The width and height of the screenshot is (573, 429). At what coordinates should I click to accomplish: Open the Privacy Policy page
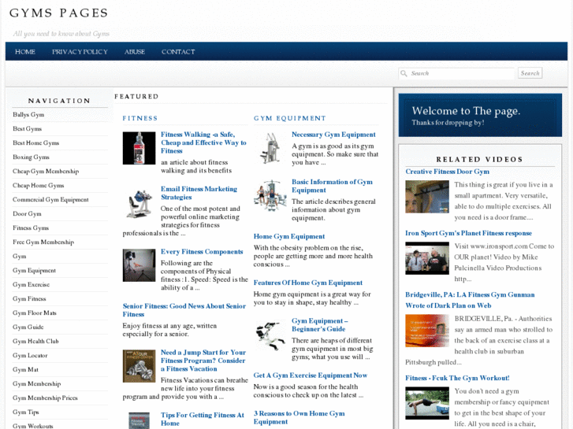(x=80, y=52)
